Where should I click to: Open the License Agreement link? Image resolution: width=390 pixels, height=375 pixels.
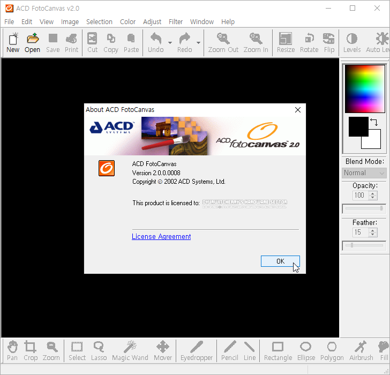point(161,236)
